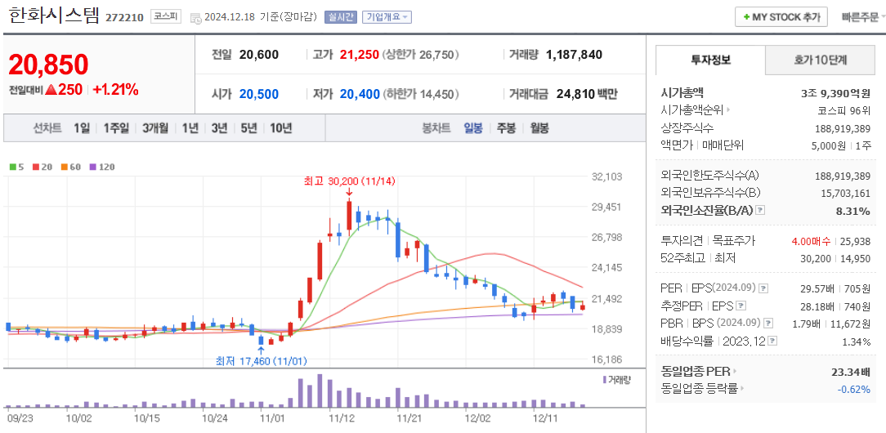
Task: Click the MY STOCK 추가 button
Action: tap(781, 17)
